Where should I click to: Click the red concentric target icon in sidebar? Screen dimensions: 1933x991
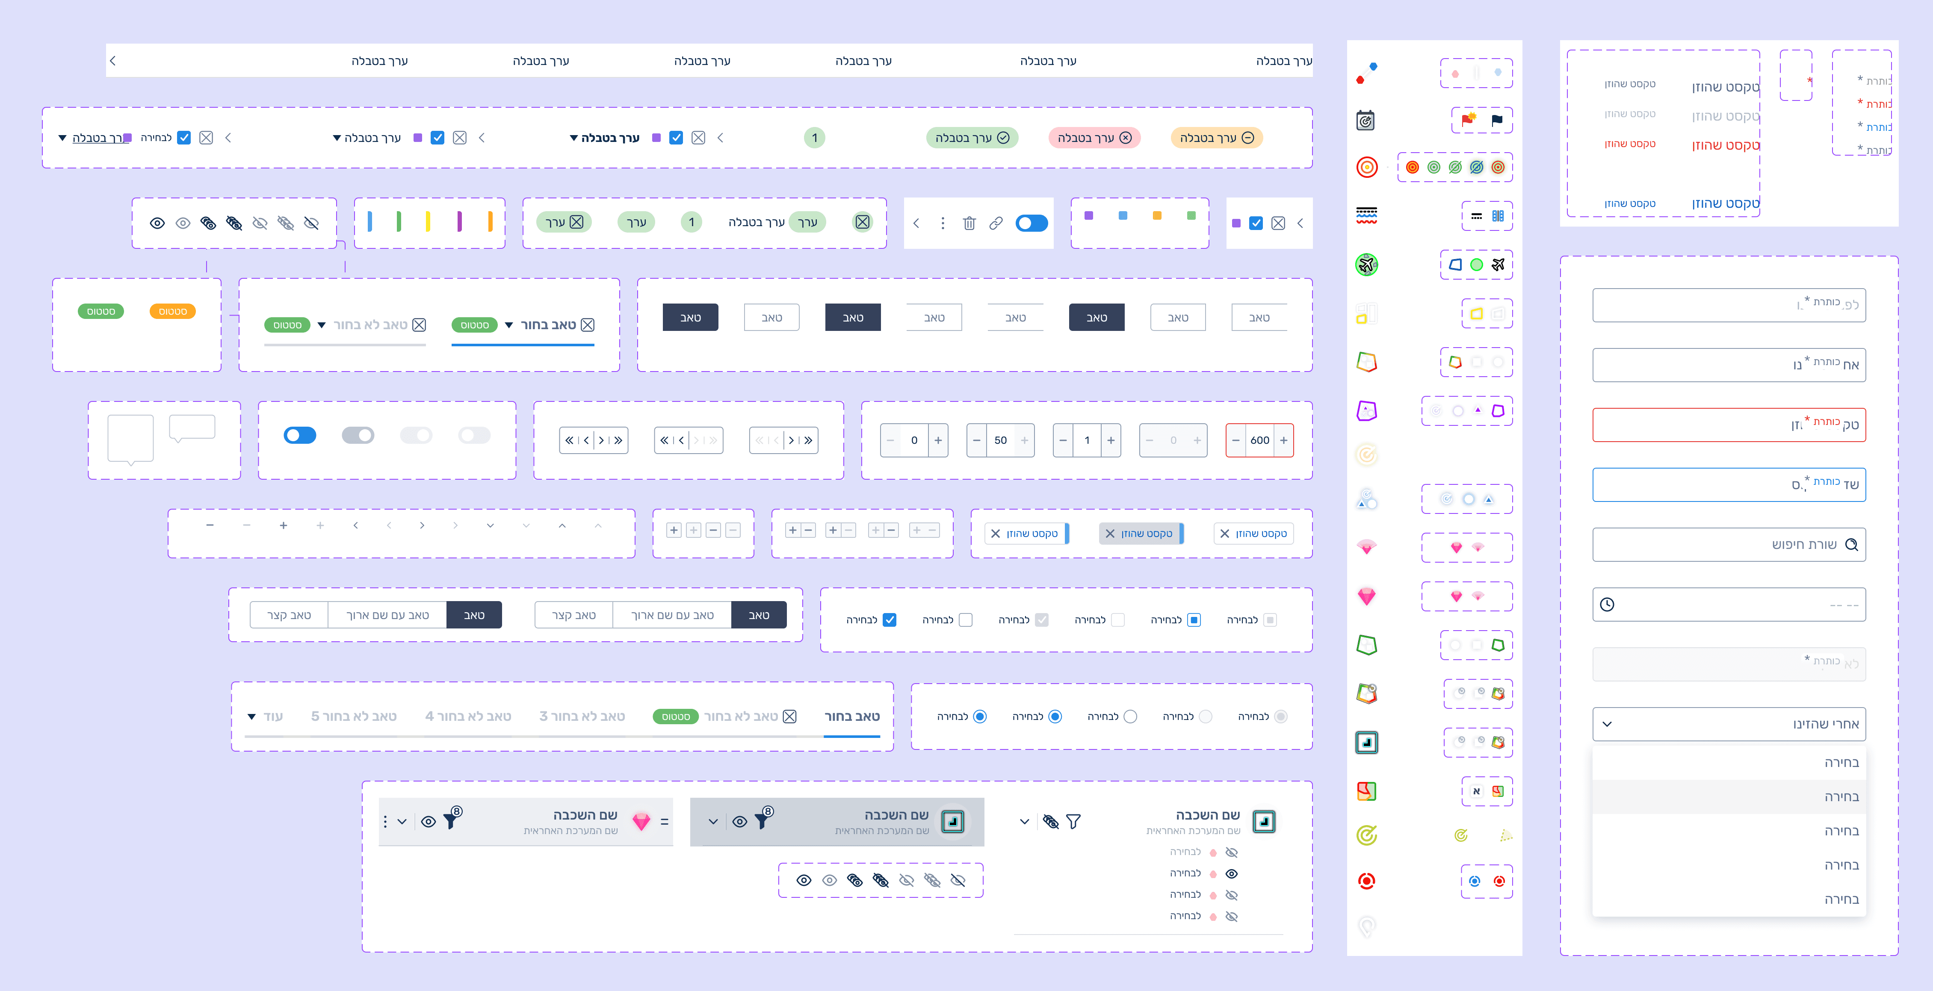click(1366, 167)
